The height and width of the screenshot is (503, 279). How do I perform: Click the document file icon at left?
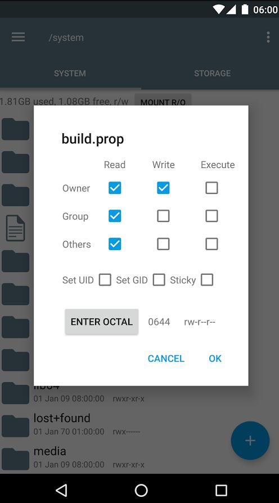pos(15,228)
